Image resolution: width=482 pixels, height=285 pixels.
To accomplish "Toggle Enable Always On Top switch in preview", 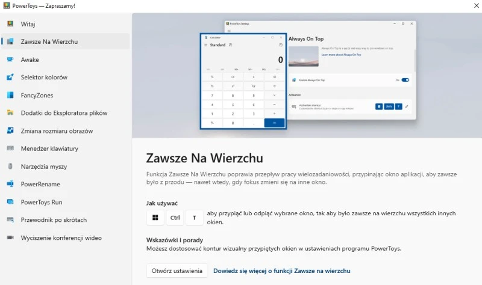I will click(405, 80).
